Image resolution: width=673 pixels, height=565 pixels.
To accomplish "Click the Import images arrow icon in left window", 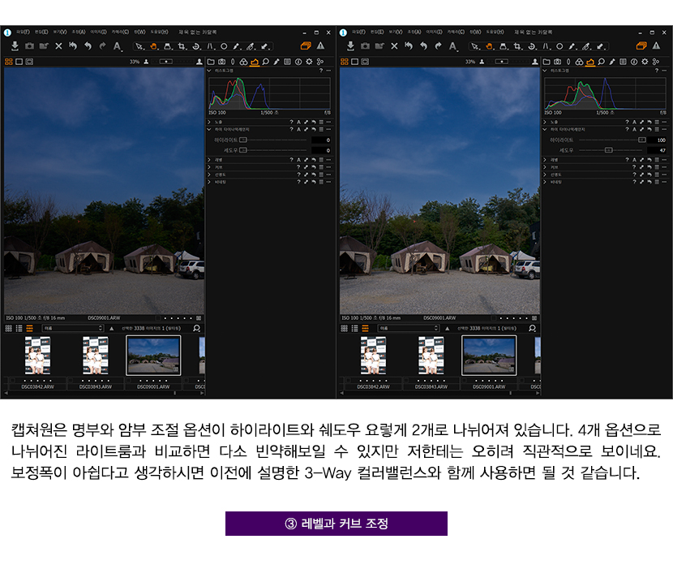I will pyautogui.click(x=15, y=46).
